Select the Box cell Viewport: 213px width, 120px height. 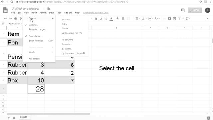17,80
